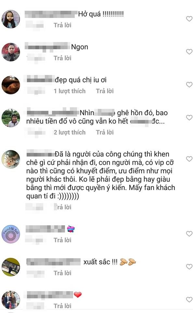Like the 'Hở quá' comment heart
193x313 pixels.
pos(189,19)
